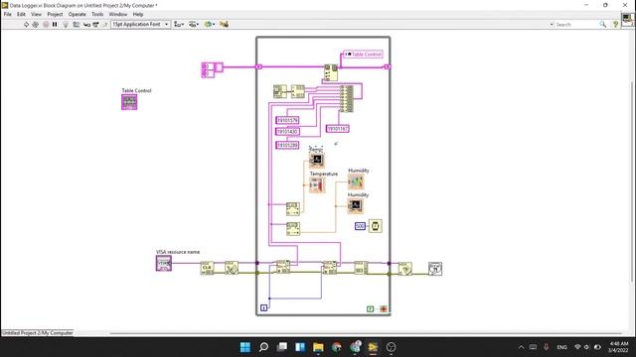Open the Windows Start menu
This screenshot has height=357, width=636.
pos(245,347)
